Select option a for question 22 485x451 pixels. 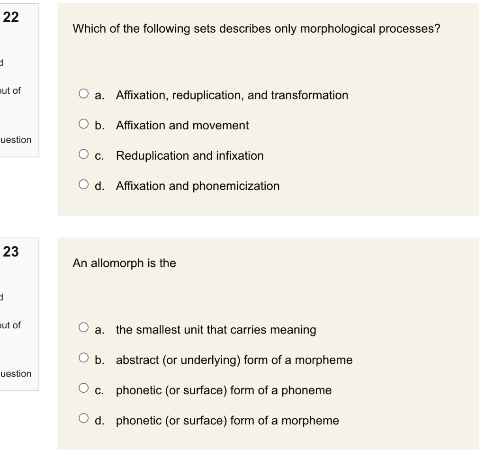(x=84, y=94)
